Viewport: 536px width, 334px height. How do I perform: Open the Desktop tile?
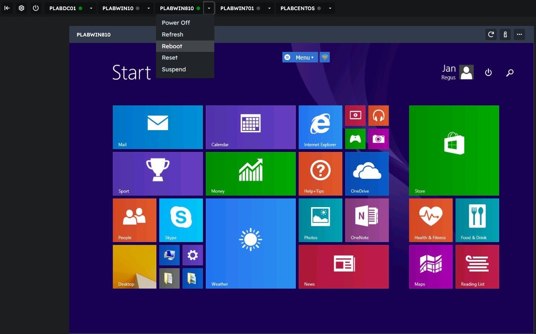tap(135, 267)
